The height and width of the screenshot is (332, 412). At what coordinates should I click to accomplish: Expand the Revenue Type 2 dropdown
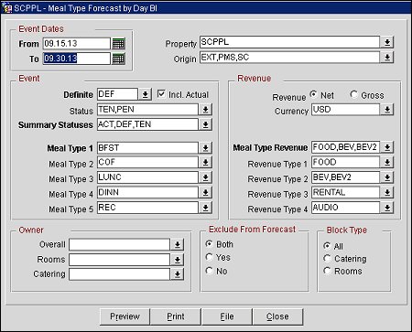click(x=387, y=177)
